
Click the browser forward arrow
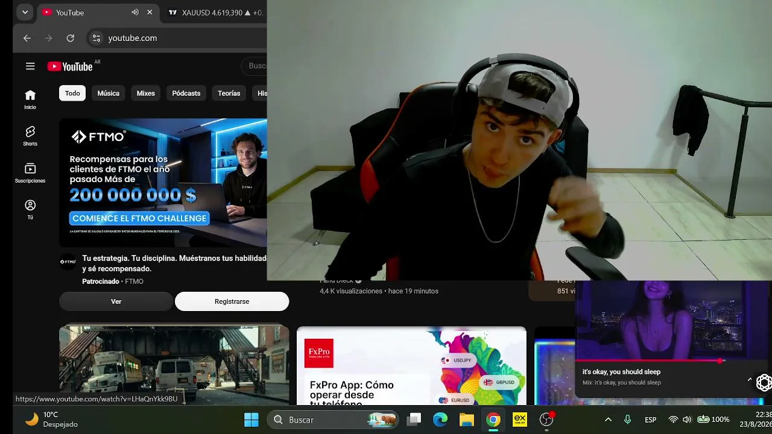click(49, 38)
